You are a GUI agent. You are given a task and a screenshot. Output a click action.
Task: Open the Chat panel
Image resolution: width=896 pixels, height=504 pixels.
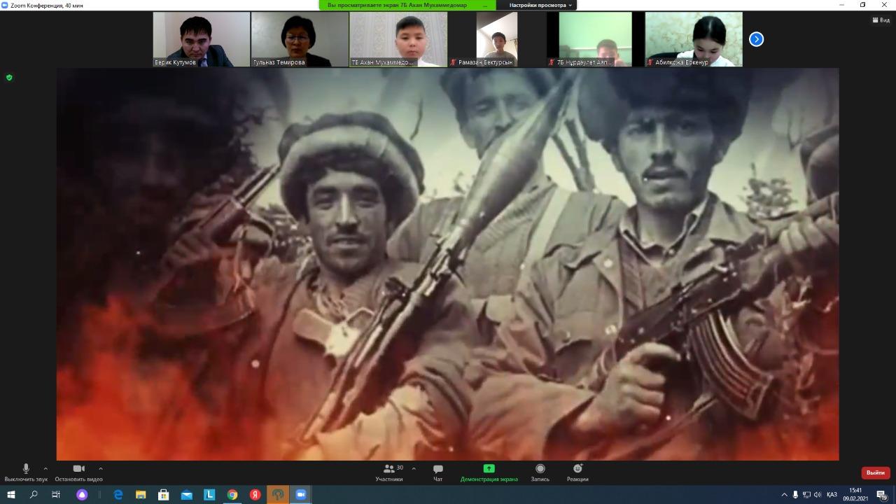pos(437,472)
